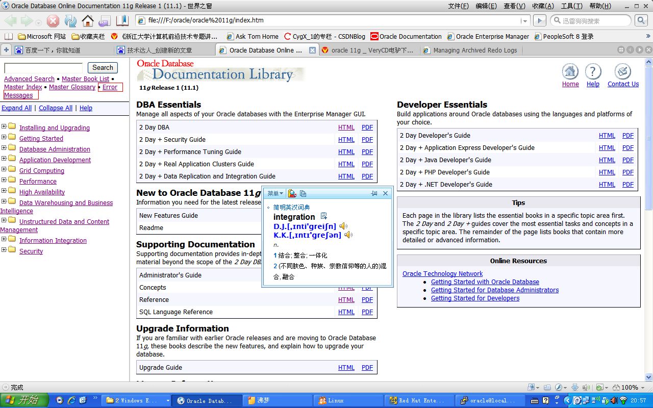The image size is (653, 408).
Task: Click the 迅雷狗狗搜索 search box
Action: tap(591, 21)
